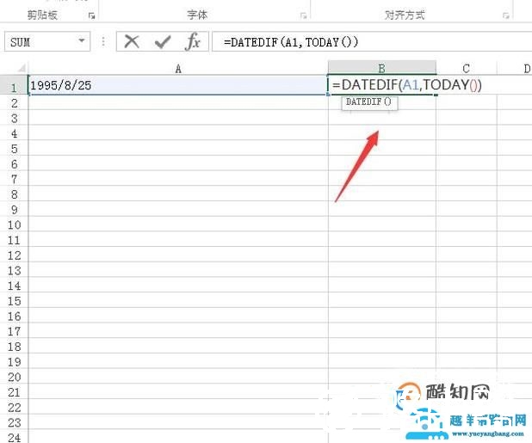Open Insert Function with the fx icon

pyautogui.click(x=194, y=41)
